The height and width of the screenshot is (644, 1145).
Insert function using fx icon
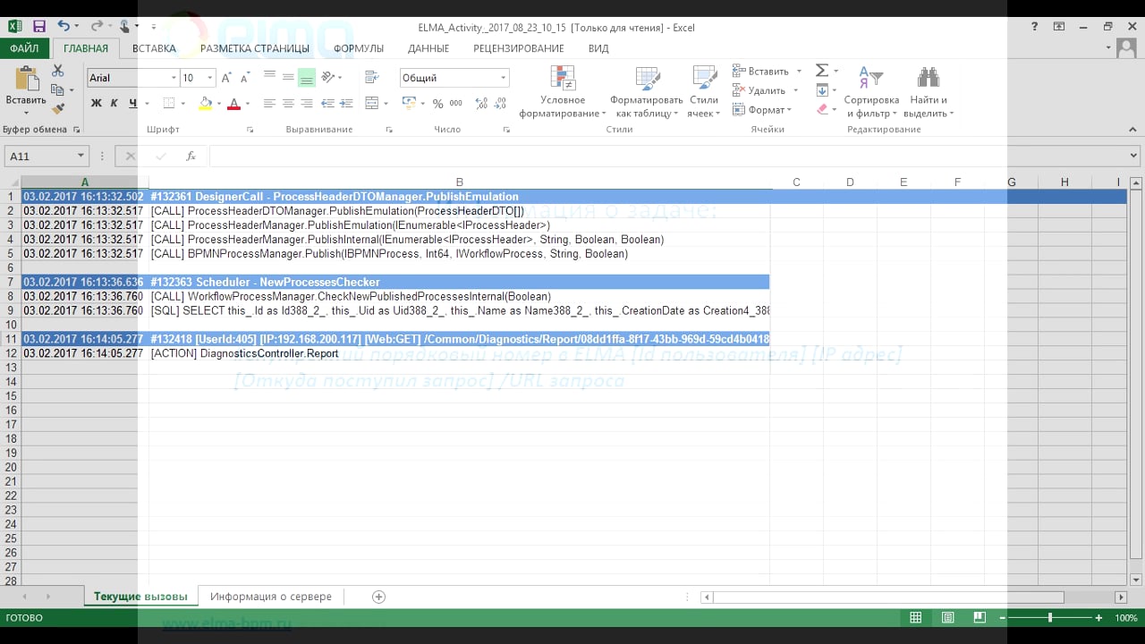tap(191, 156)
